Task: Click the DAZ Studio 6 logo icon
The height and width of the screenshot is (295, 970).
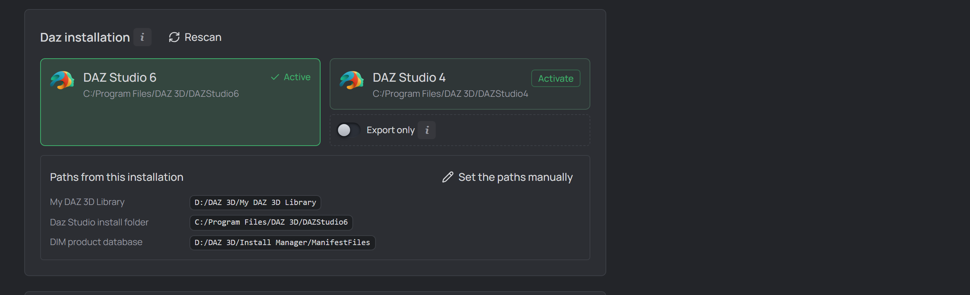Action: click(x=63, y=80)
